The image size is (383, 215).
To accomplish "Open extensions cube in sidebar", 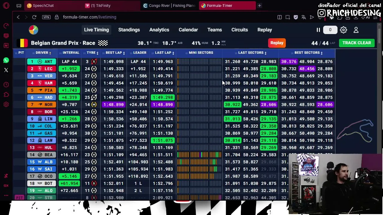I will click(6, 95).
